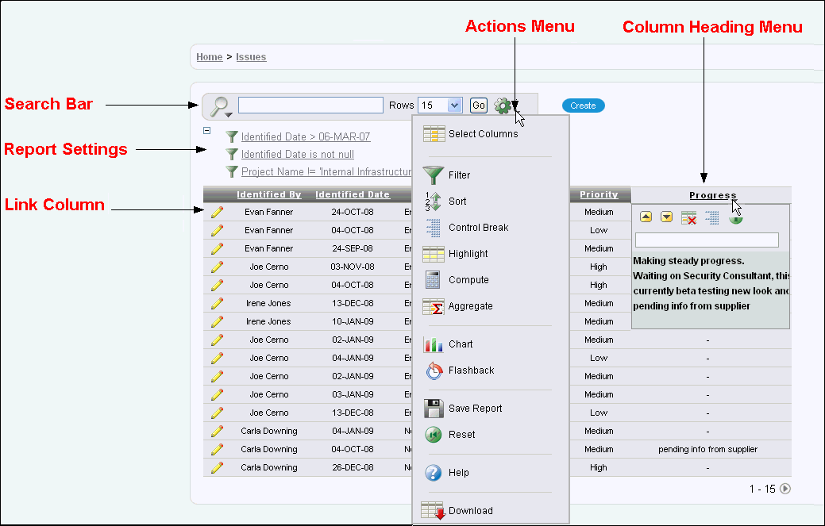Choose Select Columns from Actions menu

click(x=483, y=134)
